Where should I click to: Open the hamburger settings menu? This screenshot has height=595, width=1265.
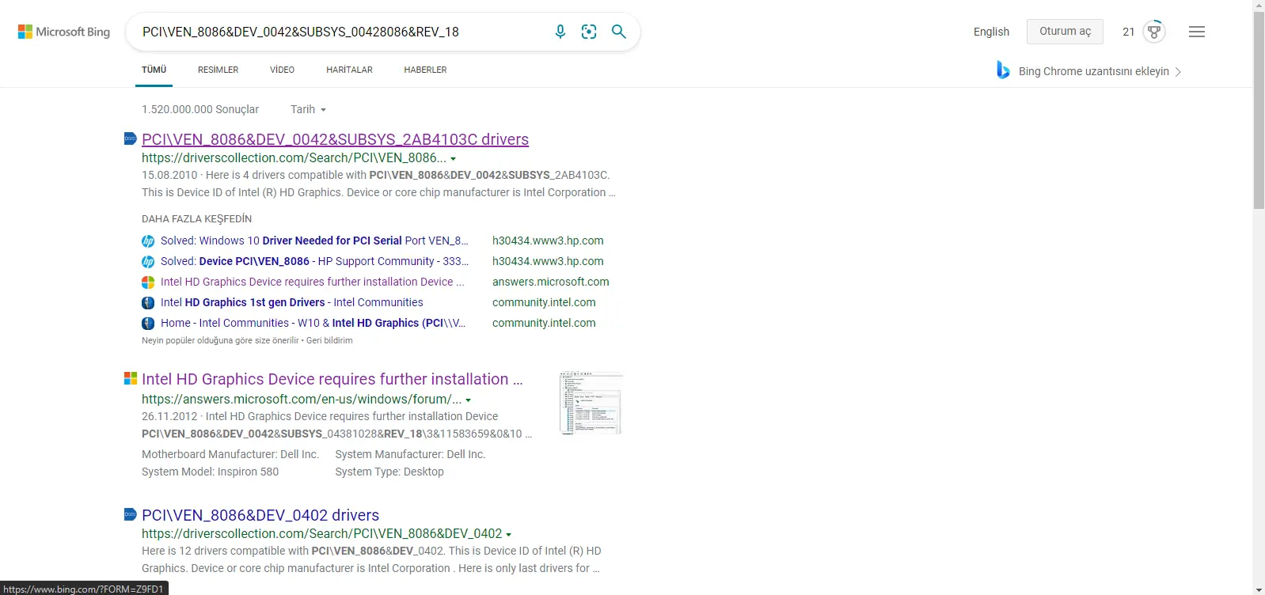(x=1196, y=32)
